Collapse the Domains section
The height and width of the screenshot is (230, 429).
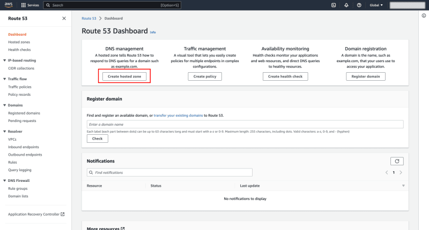pos(5,105)
